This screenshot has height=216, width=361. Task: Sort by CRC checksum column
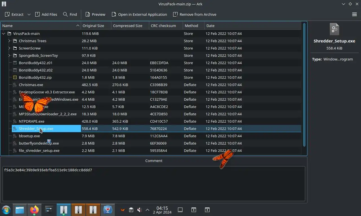(x=166, y=26)
